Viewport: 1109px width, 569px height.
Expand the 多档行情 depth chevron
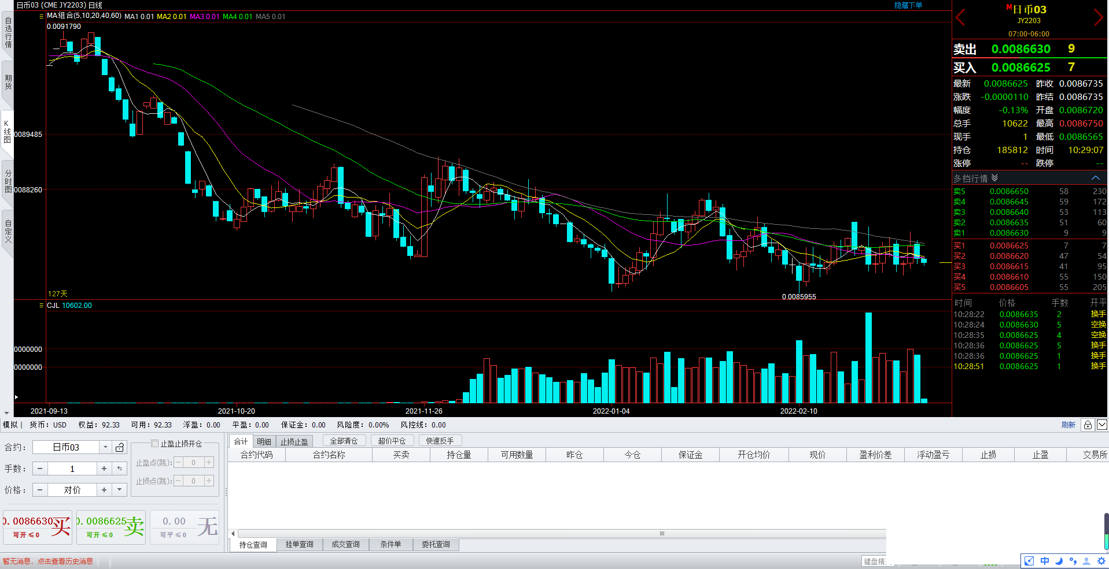pos(994,178)
